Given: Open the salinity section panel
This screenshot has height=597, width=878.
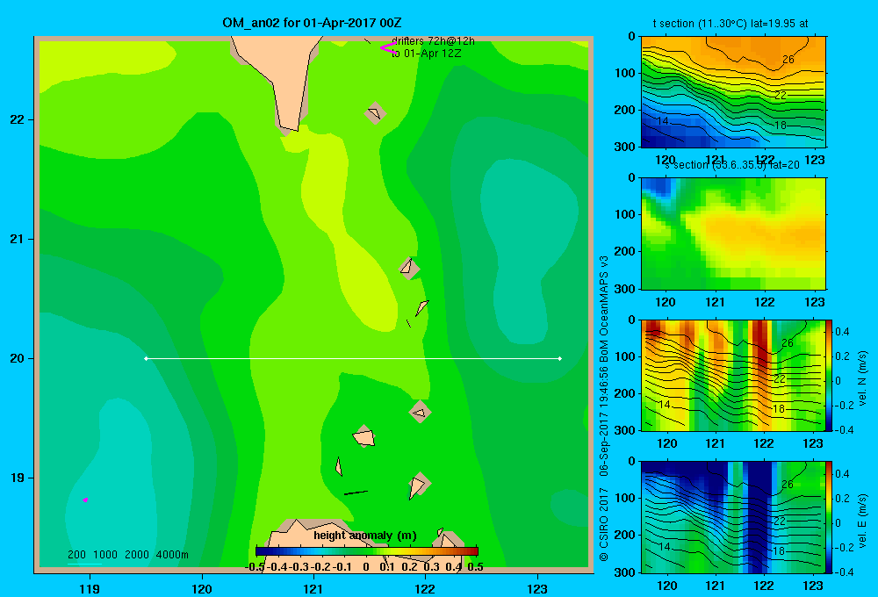Looking at the screenshot, I should tap(733, 234).
